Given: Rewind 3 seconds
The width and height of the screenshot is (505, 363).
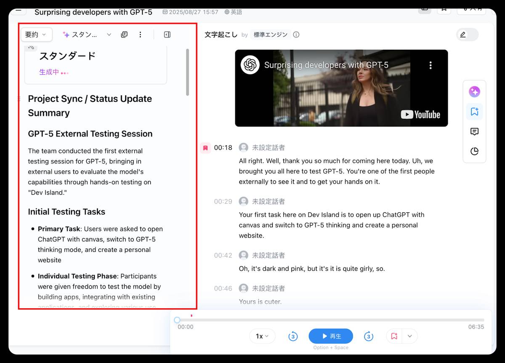Looking at the screenshot, I should coord(293,336).
